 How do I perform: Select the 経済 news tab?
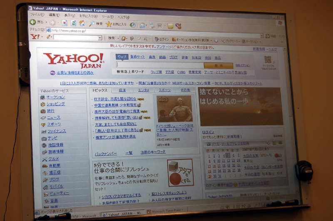tap(122, 90)
